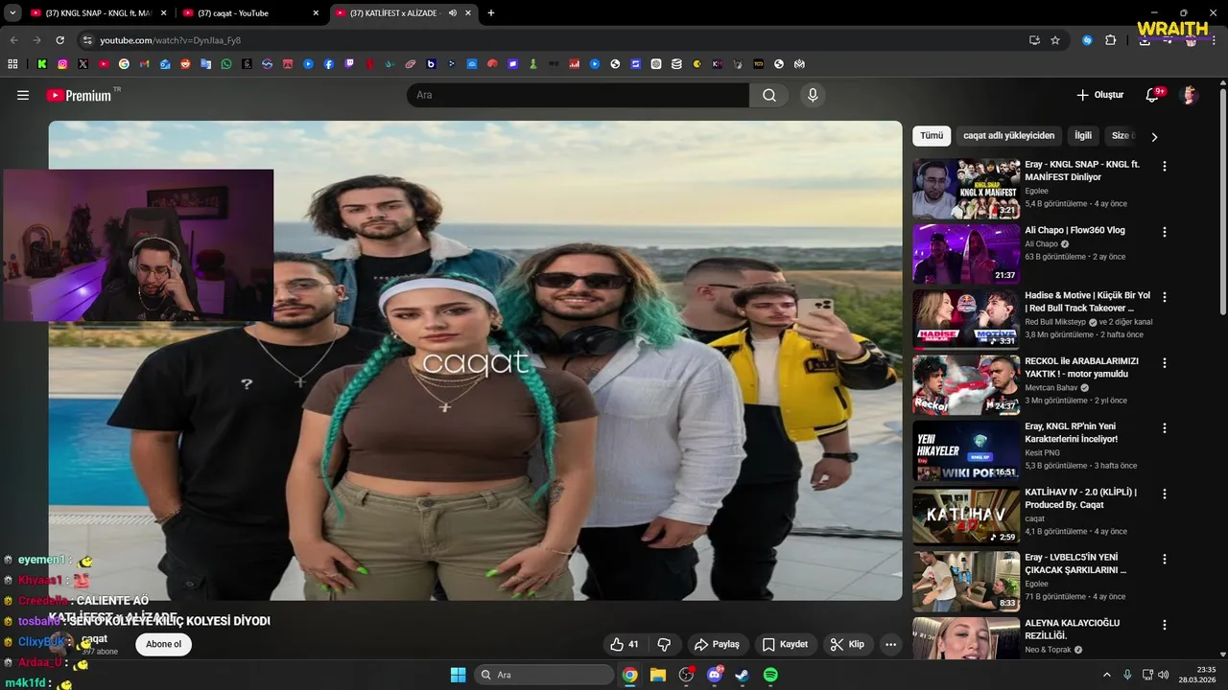Reload the page in Chrome
Screen dimensions: 1228x690
59,40
